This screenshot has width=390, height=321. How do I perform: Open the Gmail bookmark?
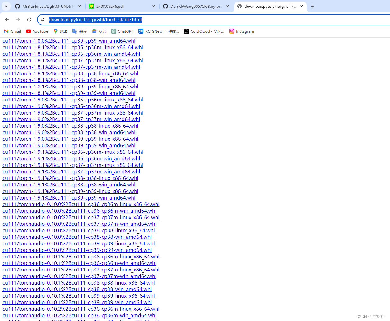12,31
